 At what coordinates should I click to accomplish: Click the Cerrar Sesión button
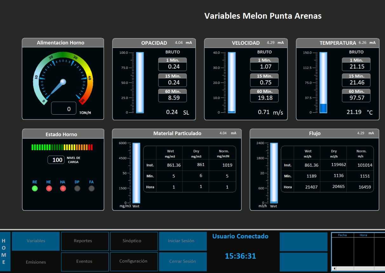183,262
